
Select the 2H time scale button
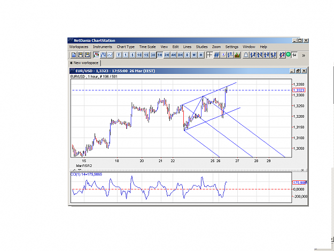click(167, 55)
